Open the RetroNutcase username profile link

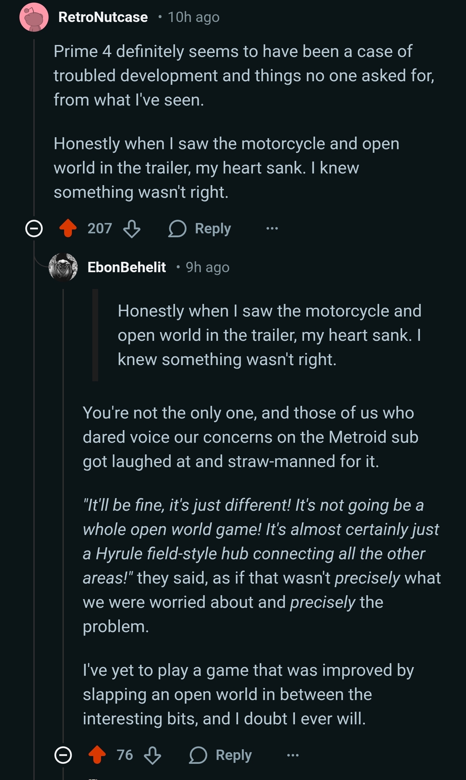pyautogui.click(x=103, y=17)
